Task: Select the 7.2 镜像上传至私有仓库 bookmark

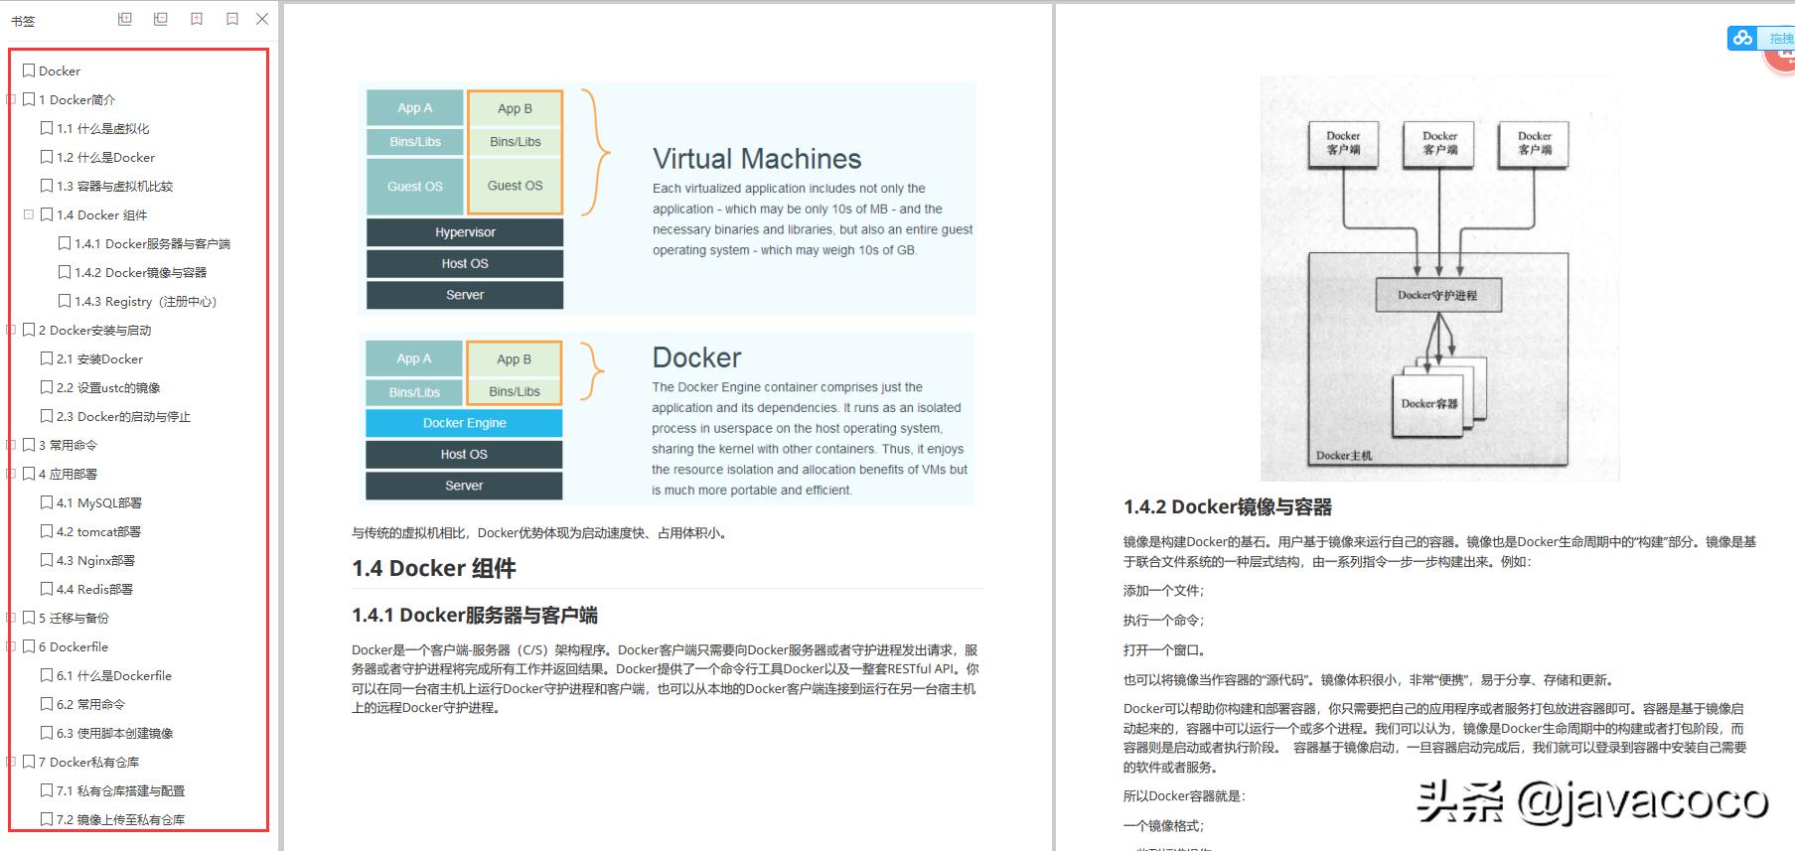Action: coord(120,819)
